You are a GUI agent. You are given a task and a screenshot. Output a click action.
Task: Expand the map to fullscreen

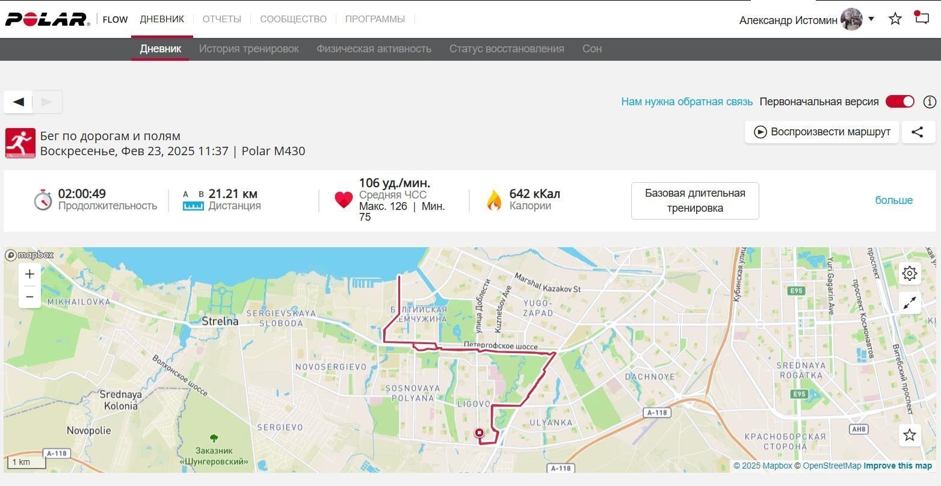click(910, 303)
